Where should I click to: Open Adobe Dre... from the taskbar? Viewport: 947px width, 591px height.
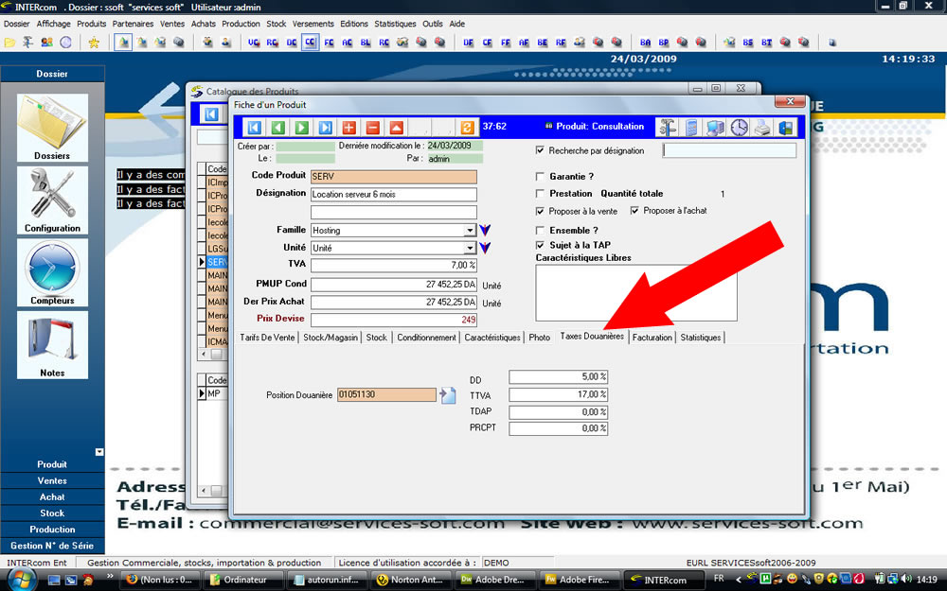495,581
